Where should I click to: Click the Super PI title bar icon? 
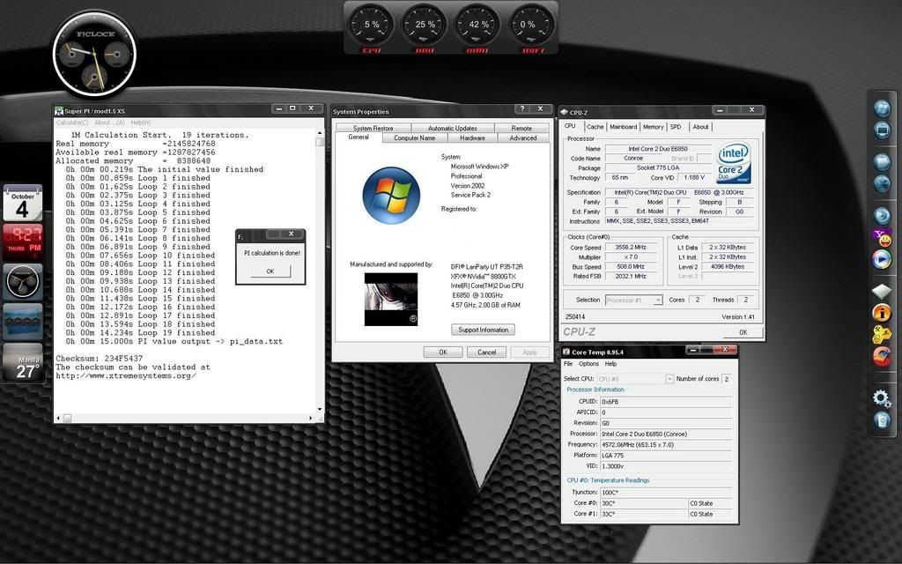59,110
